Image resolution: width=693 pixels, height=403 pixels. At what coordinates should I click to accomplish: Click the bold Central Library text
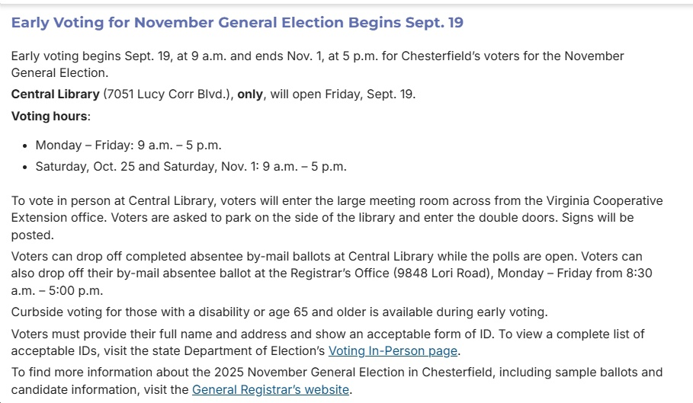point(55,94)
